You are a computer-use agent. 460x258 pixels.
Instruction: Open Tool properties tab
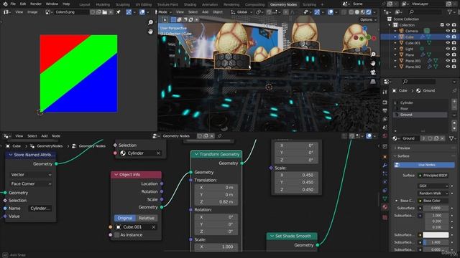pos(385,92)
